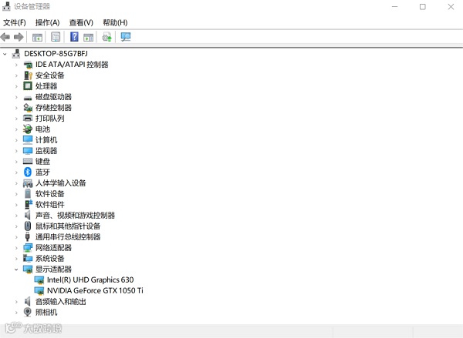Open the 查看(V) menu

point(81,22)
